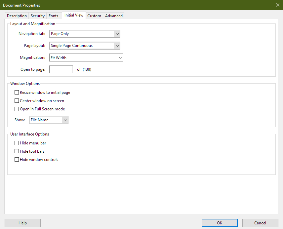The width and height of the screenshot is (283, 229).
Task: Check Center window on screen
Action: 17,101
